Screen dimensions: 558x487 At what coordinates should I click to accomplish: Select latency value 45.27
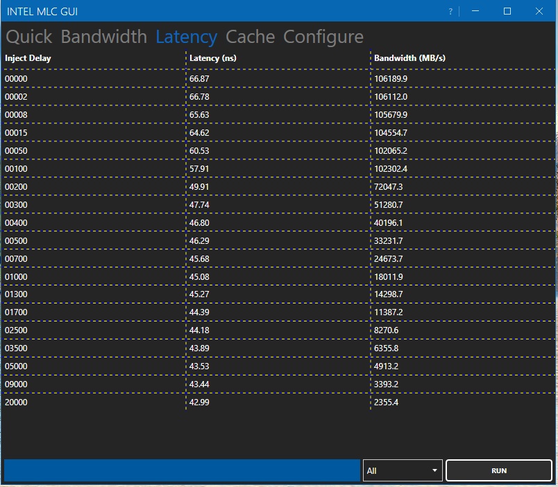pyautogui.click(x=199, y=294)
